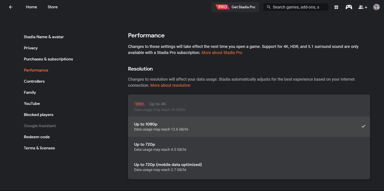Image resolution: width=384 pixels, height=191 pixels.
Task: Open the Controllers settings section
Action: point(34,81)
